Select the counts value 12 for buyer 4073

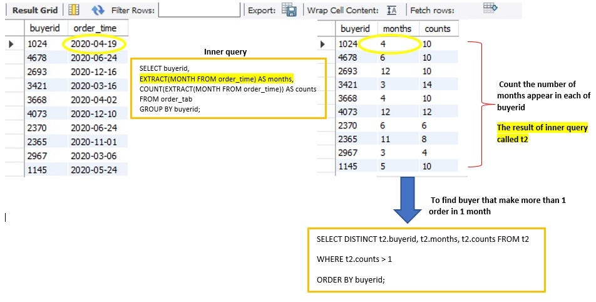click(x=427, y=112)
